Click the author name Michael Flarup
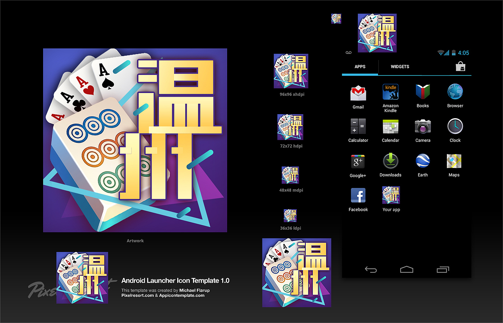Image resolution: width=503 pixels, height=323 pixels. point(195,290)
